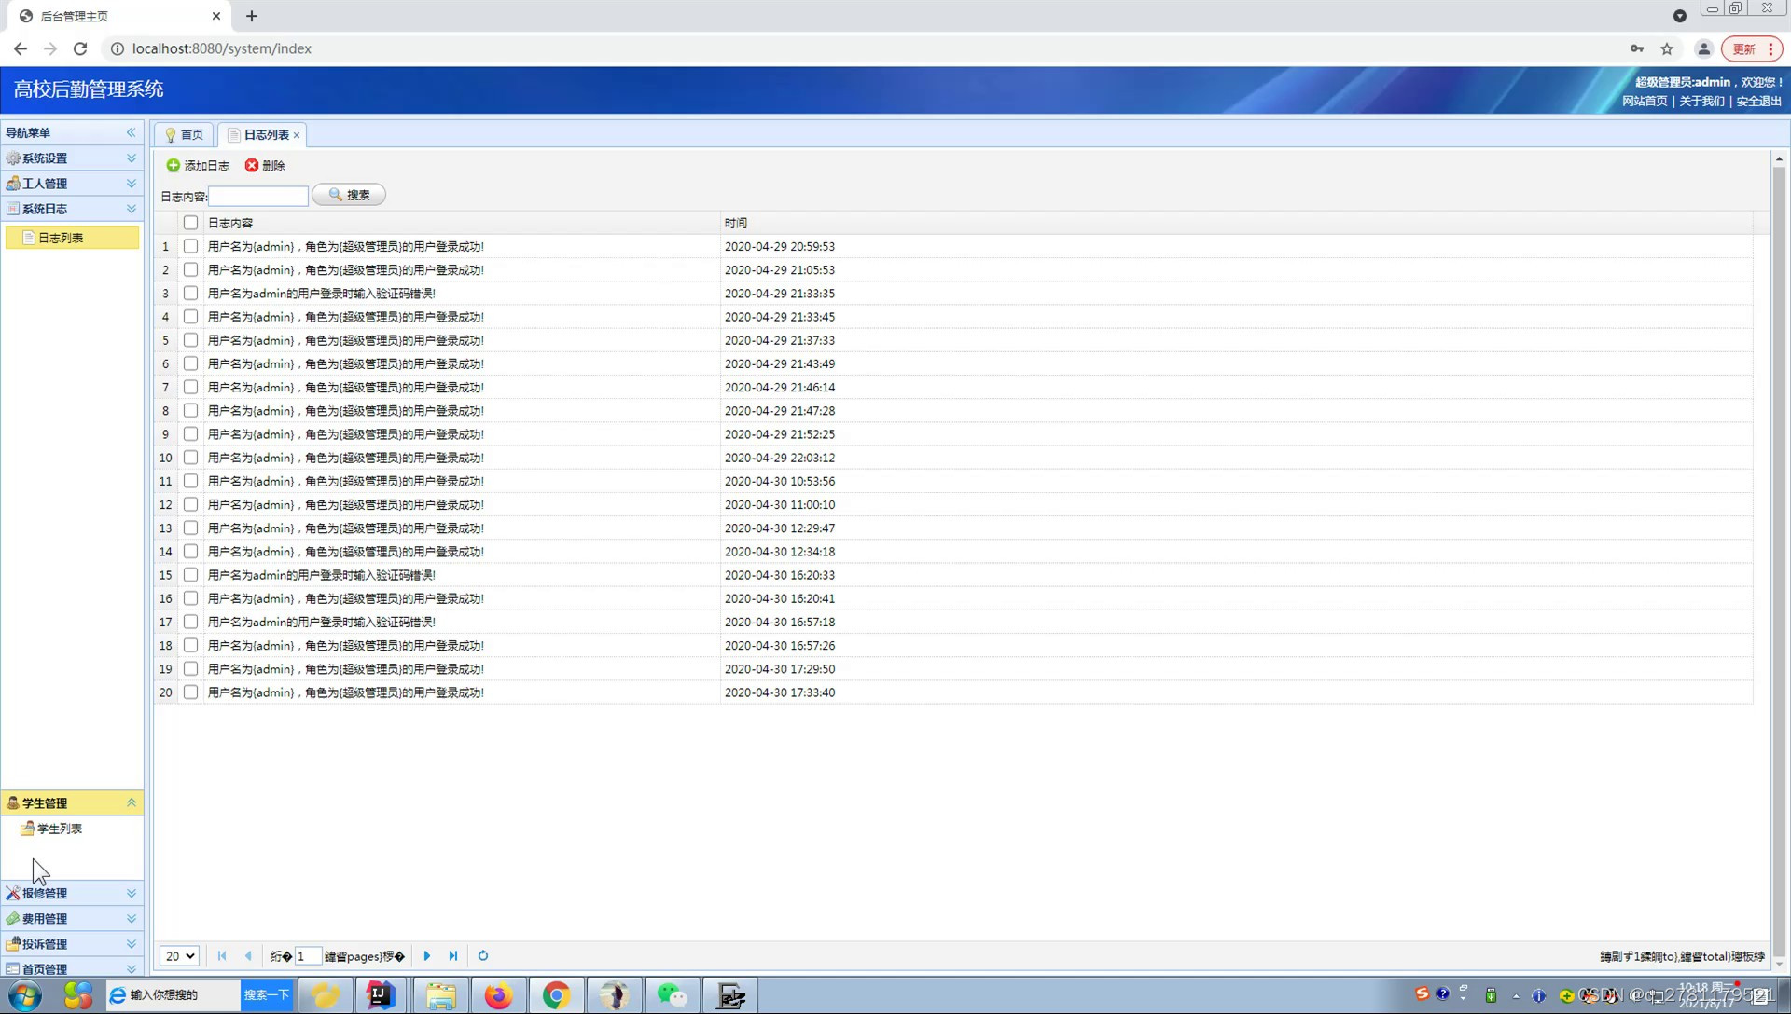Check the checkbox for row 3
The image size is (1791, 1014).
click(x=190, y=293)
